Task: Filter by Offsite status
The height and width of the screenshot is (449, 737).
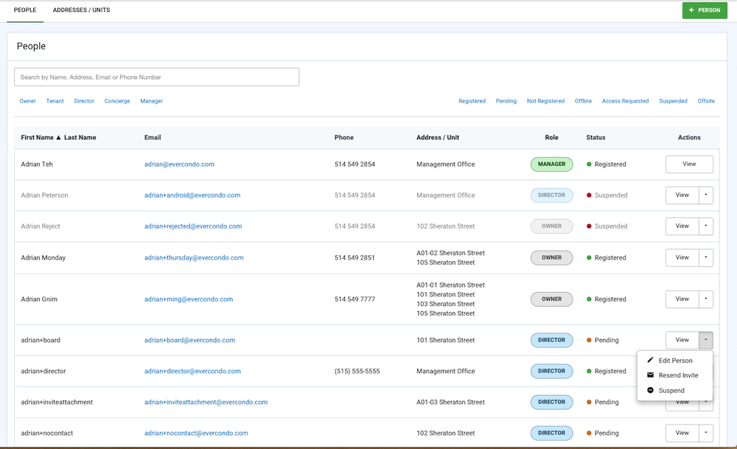Action: pos(706,101)
